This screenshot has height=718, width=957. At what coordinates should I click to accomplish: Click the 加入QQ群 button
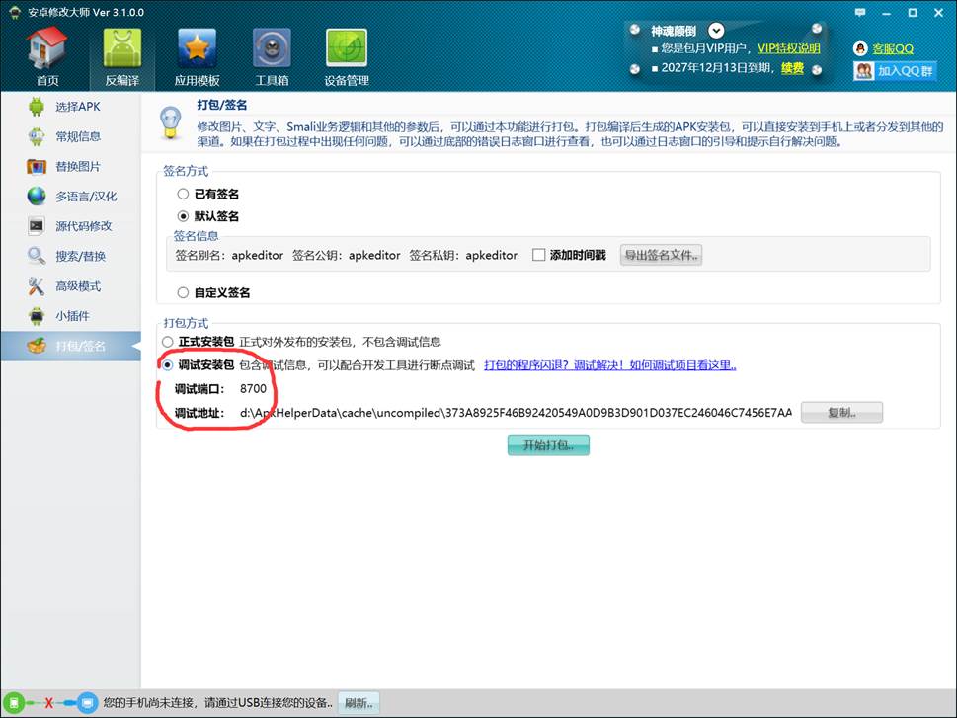pos(895,71)
